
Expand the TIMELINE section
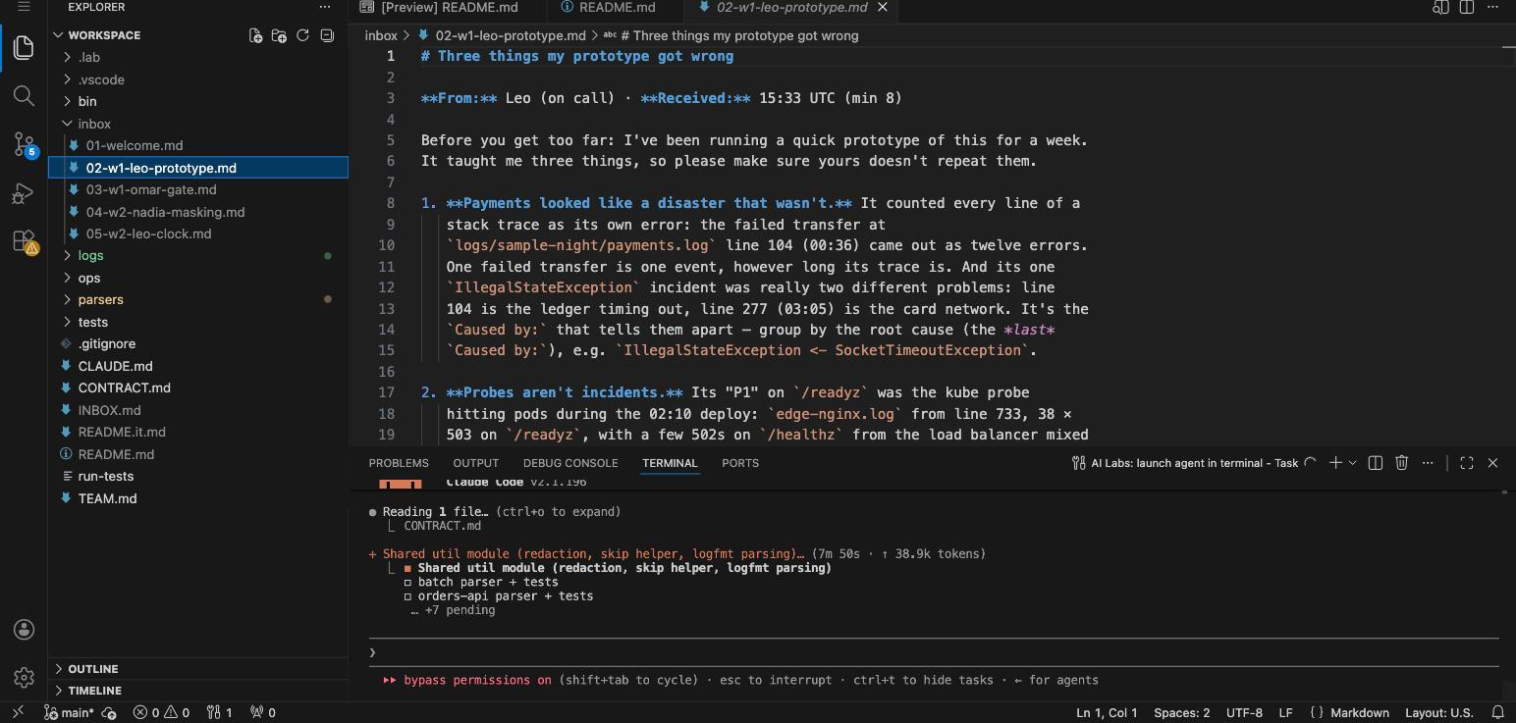click(94, 691)
